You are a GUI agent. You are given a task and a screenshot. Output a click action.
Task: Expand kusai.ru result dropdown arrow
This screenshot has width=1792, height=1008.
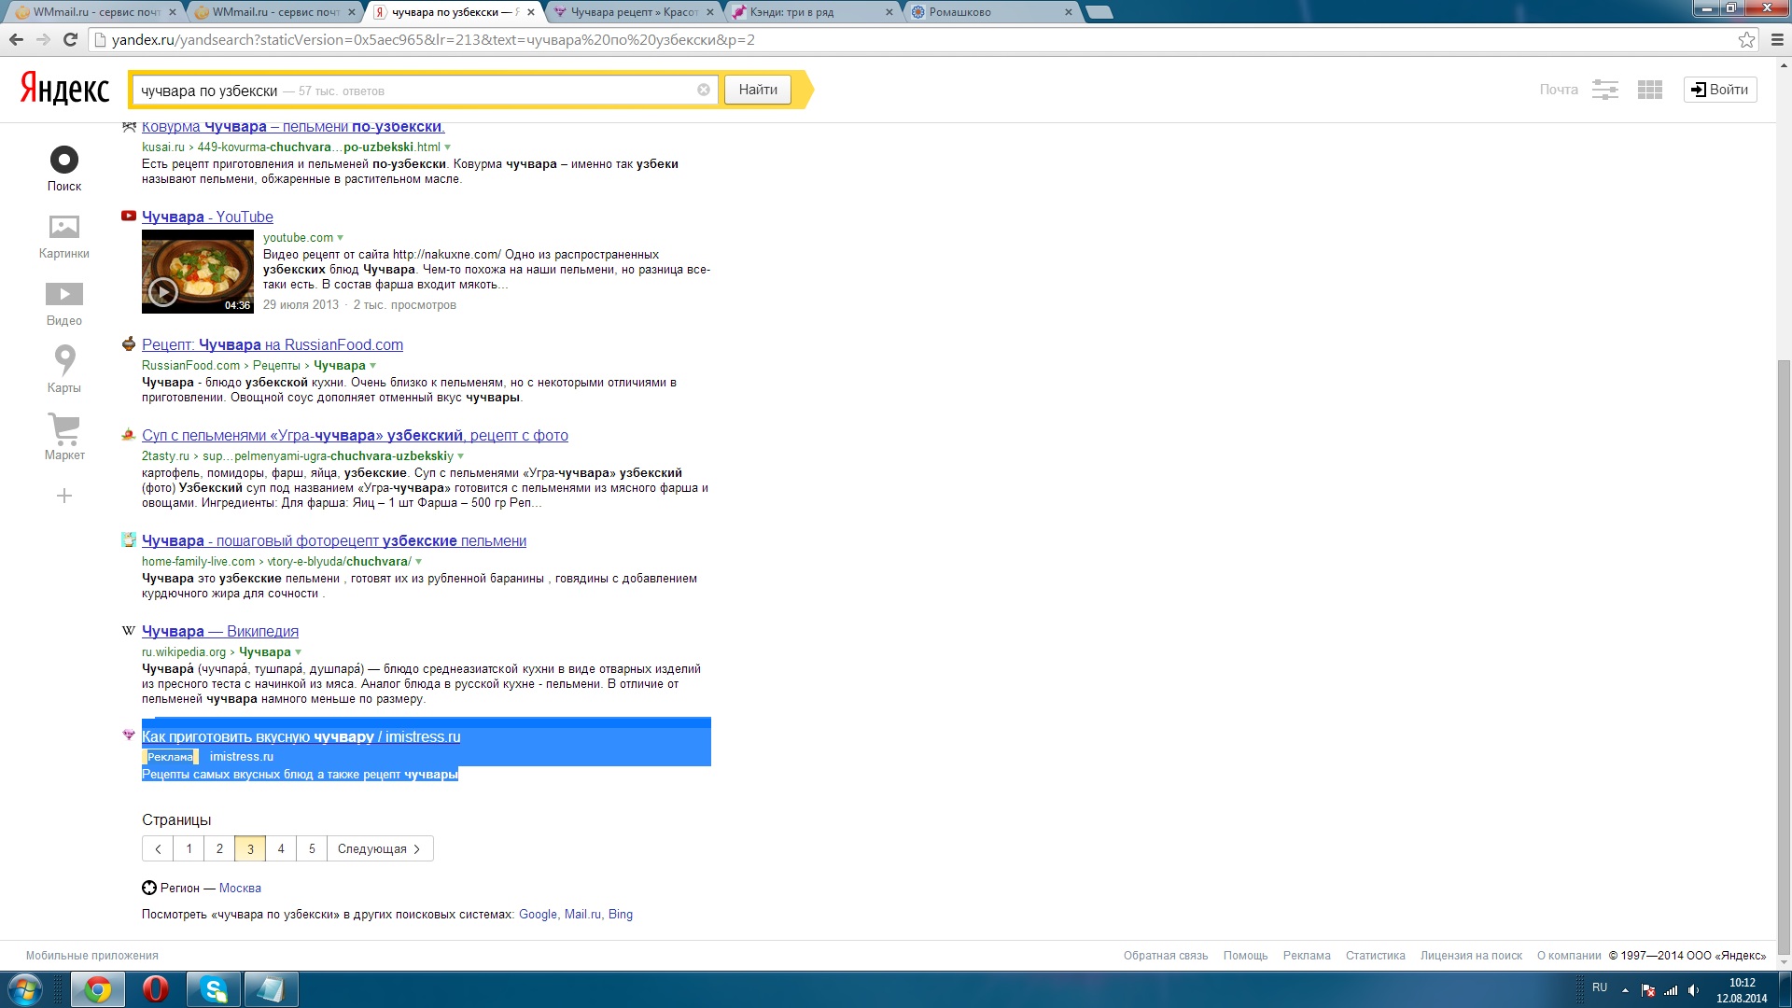click(448, 147)
